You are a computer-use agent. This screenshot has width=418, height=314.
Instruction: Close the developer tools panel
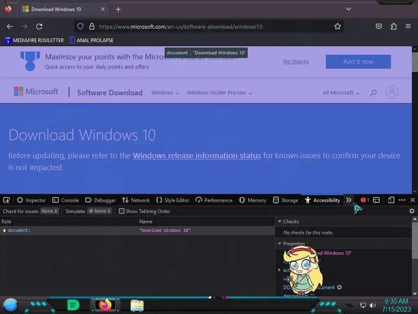(x=413, y=200)
